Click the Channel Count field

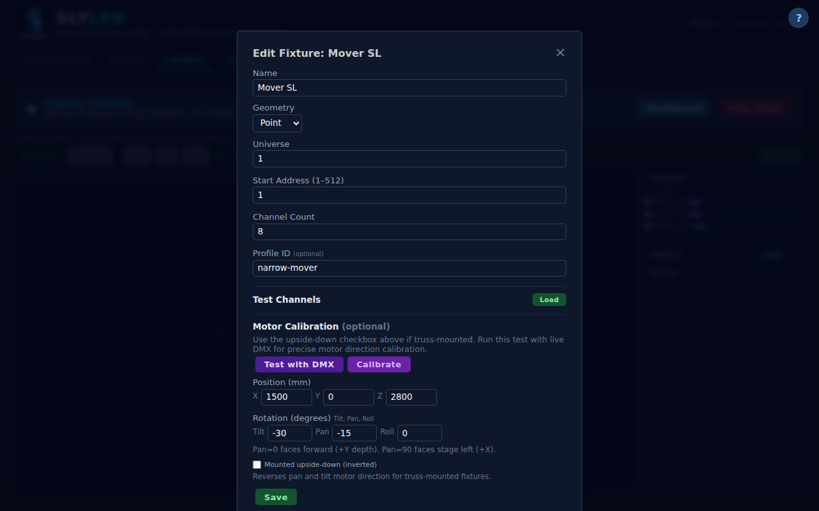(409, 232)
